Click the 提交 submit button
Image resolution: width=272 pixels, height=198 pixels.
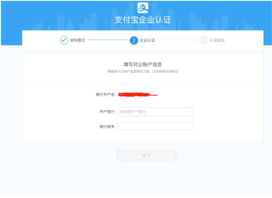[x=147, y=155]
